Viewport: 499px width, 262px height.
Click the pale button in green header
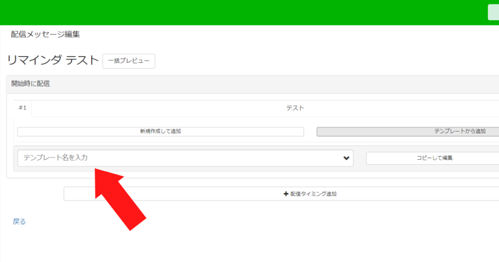coord(493,12)
